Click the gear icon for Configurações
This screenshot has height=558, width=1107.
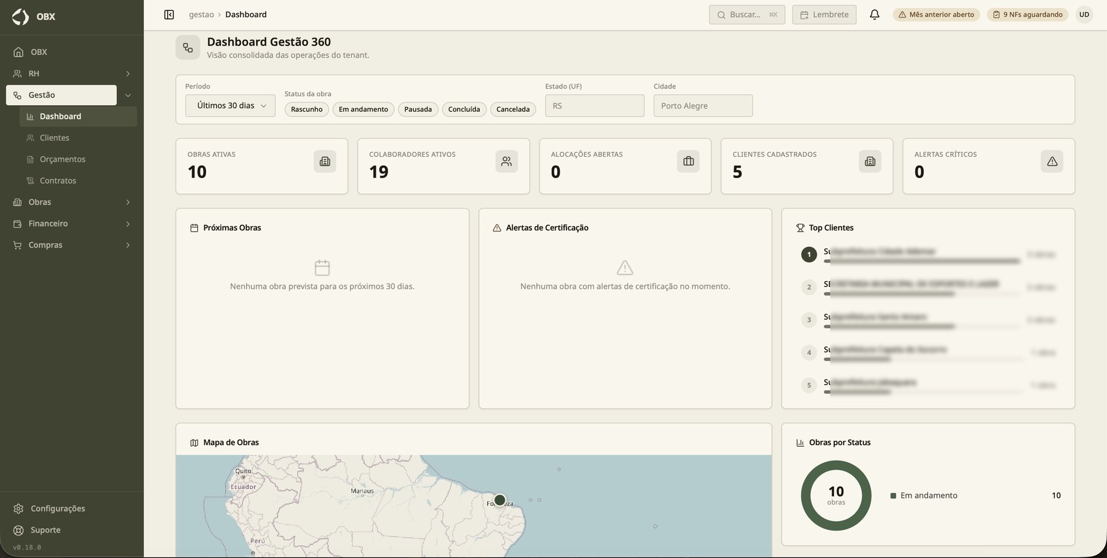click(18, 509)
